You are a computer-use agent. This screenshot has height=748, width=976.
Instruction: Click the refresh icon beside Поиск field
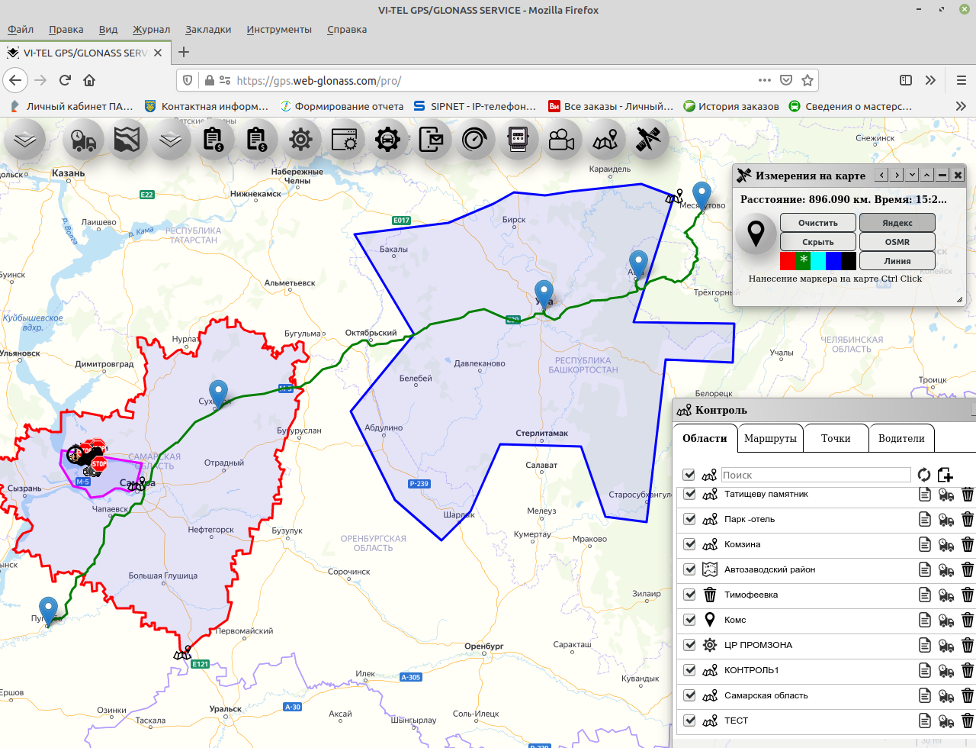pyautogui.click(x=923, y=475)
